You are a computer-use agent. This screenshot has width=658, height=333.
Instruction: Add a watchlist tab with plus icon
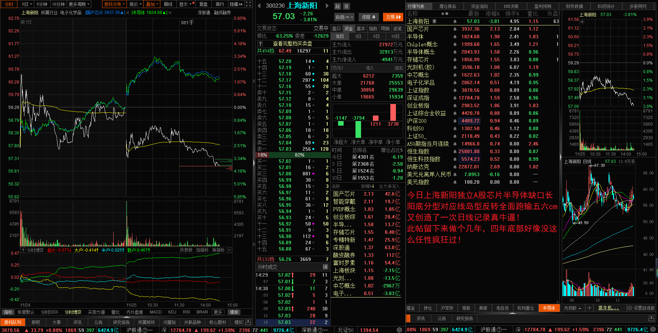(589, 308)
